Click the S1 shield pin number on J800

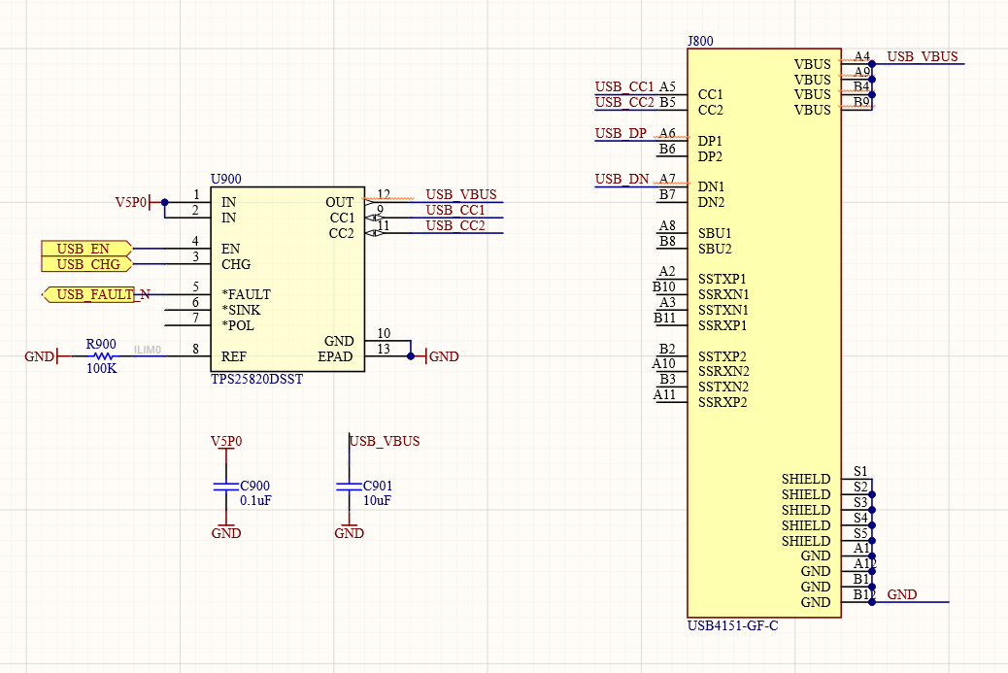click(860, 471)
